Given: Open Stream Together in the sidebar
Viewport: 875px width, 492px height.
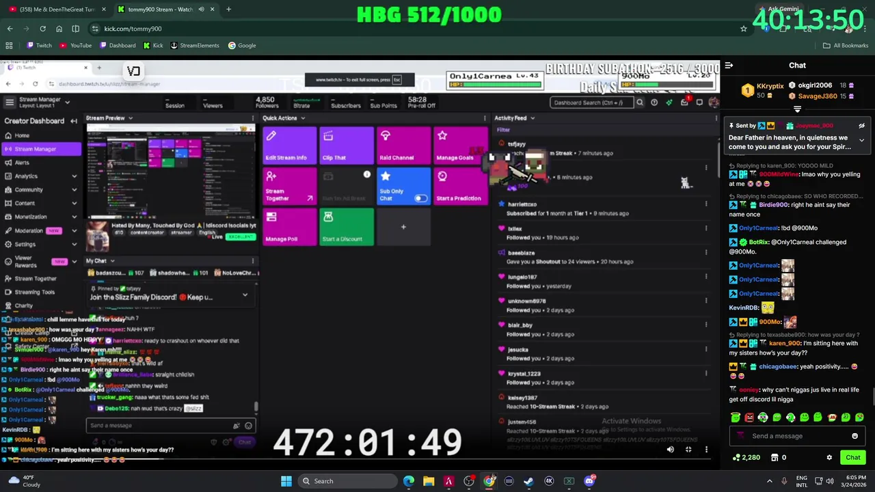Looking at the screenshot, I should tap(36, 279).
